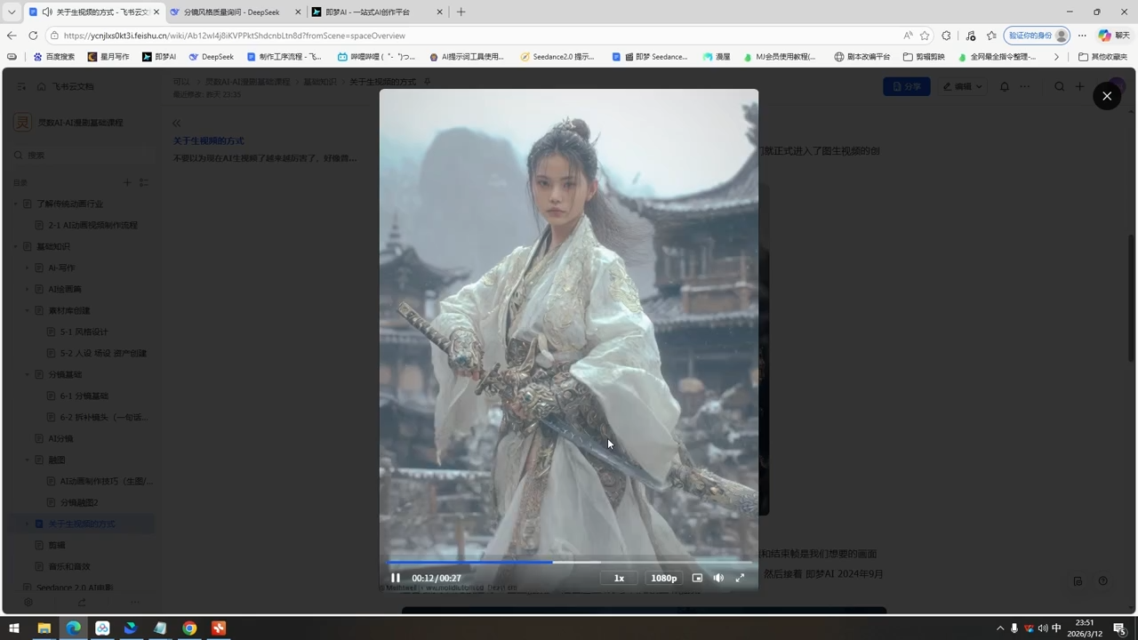
Task: Open settings gear at the sidebar bottom
Action: (x=28, y=602)
